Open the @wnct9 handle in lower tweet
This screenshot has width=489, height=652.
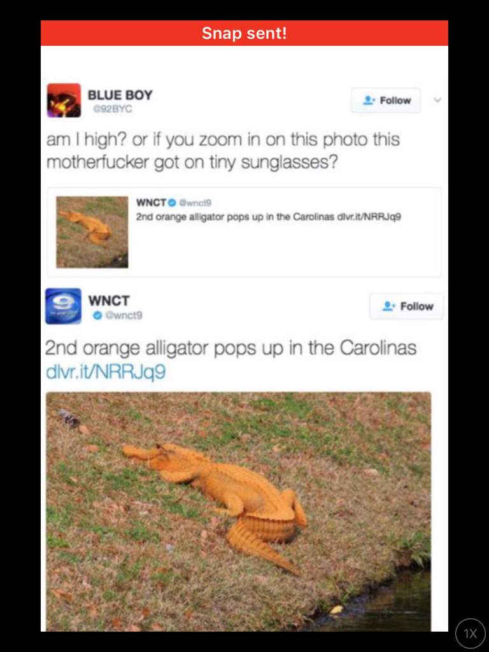tap(123, 316)
